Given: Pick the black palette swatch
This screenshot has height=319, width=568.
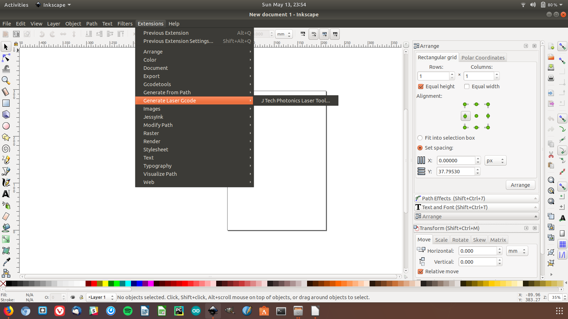Looking at the screenshot, I should 9,284.
